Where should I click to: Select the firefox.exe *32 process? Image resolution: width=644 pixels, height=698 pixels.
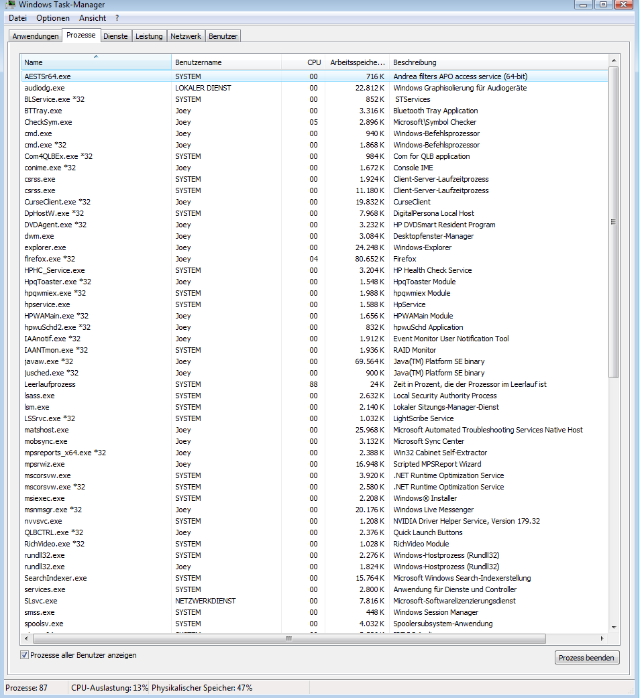pyautogui.click(x=315, y=259)
